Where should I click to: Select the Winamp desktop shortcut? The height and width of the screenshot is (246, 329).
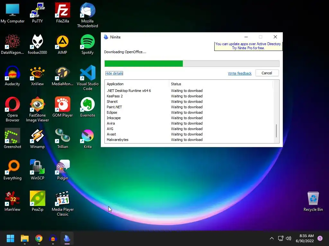point(37,138)
